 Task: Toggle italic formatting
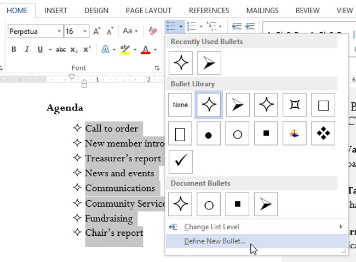coord(27,50)
